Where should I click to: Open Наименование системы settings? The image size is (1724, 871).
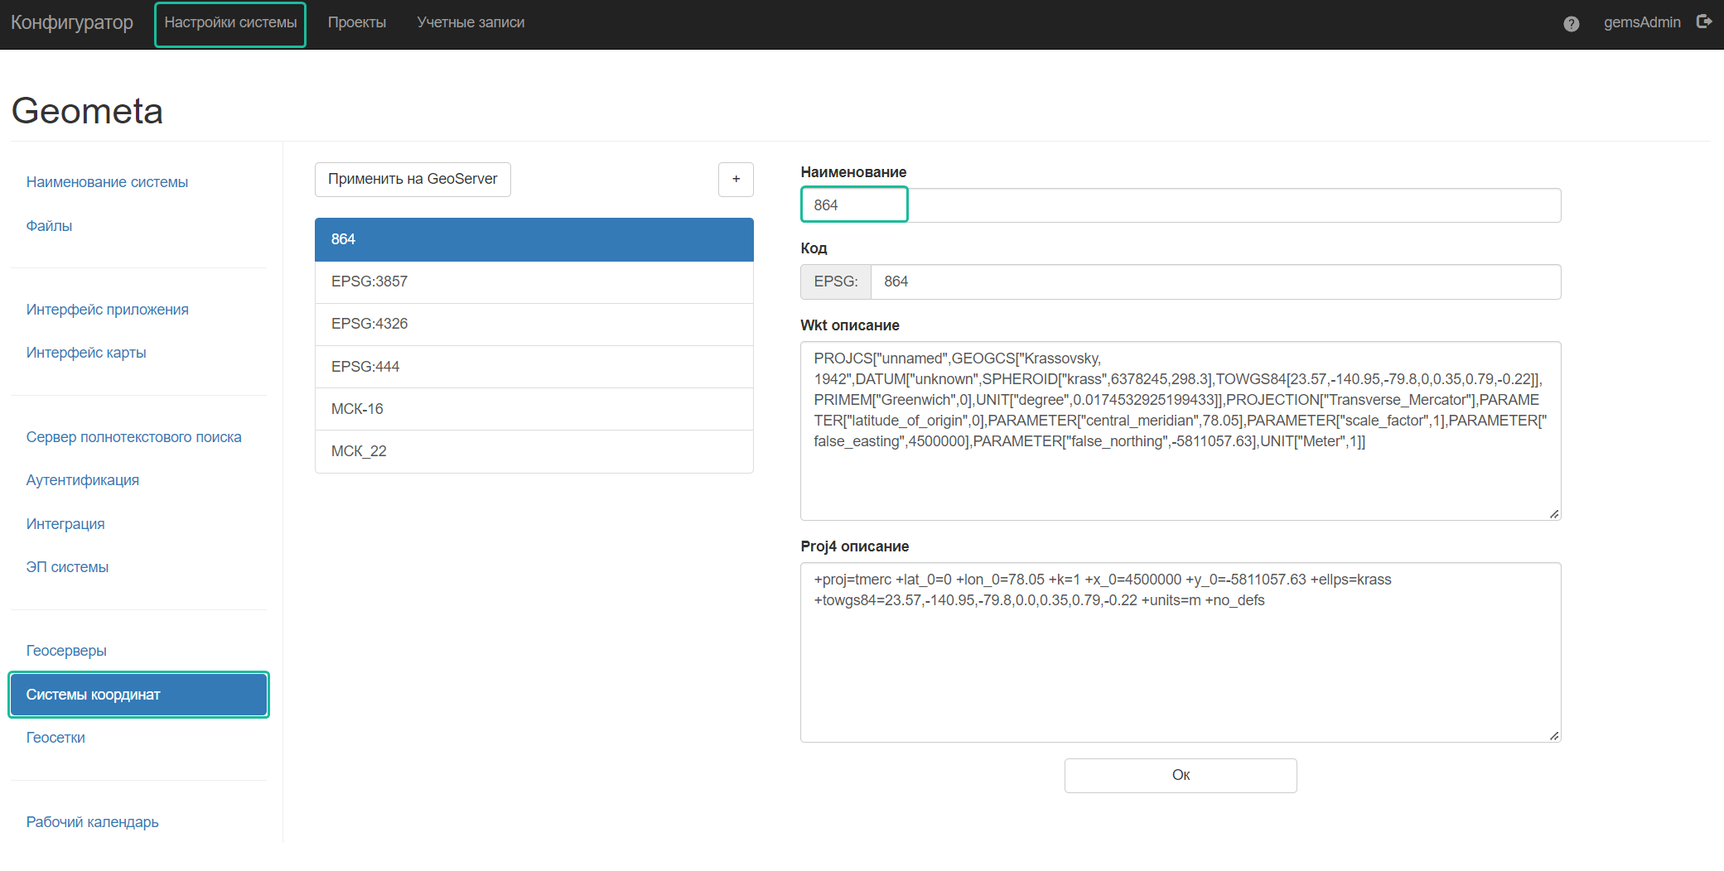click(x=107, y=182)
